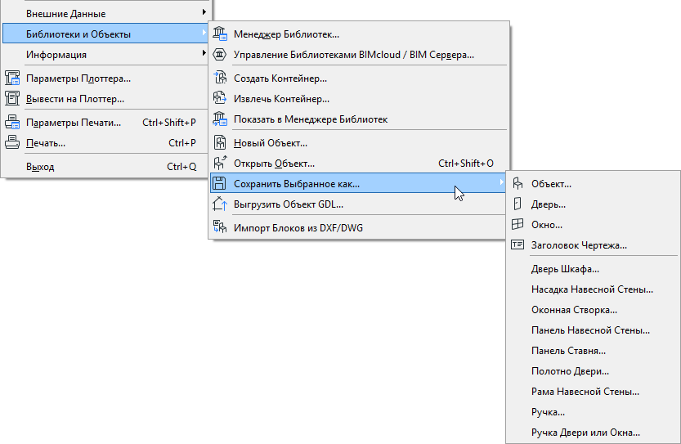The image size is (681, 444).
Task: Choose Насадка Навесной Стены... option
Action: click(593, 289)
